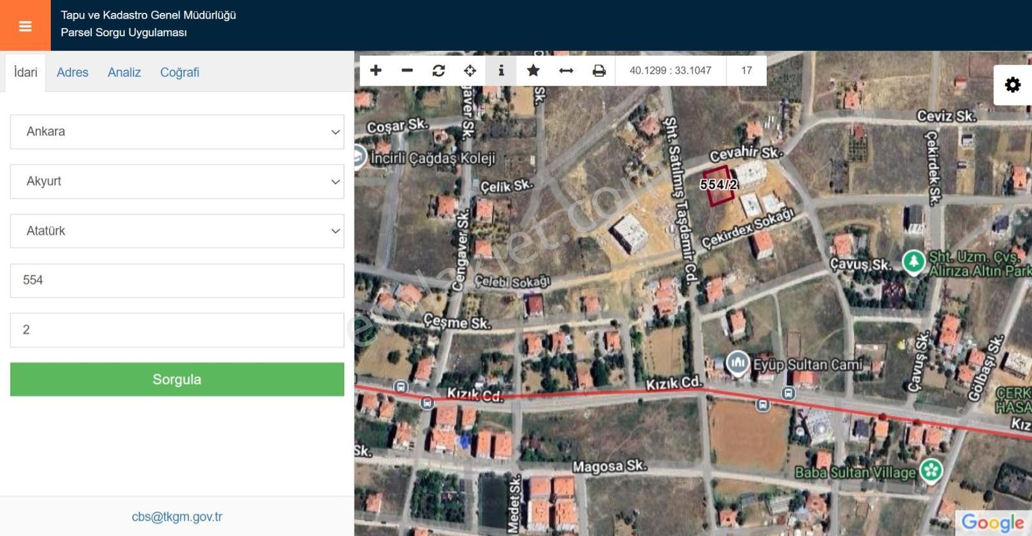Click the parcel number field containing 2

pyautogui.click(x=177, y=330)
